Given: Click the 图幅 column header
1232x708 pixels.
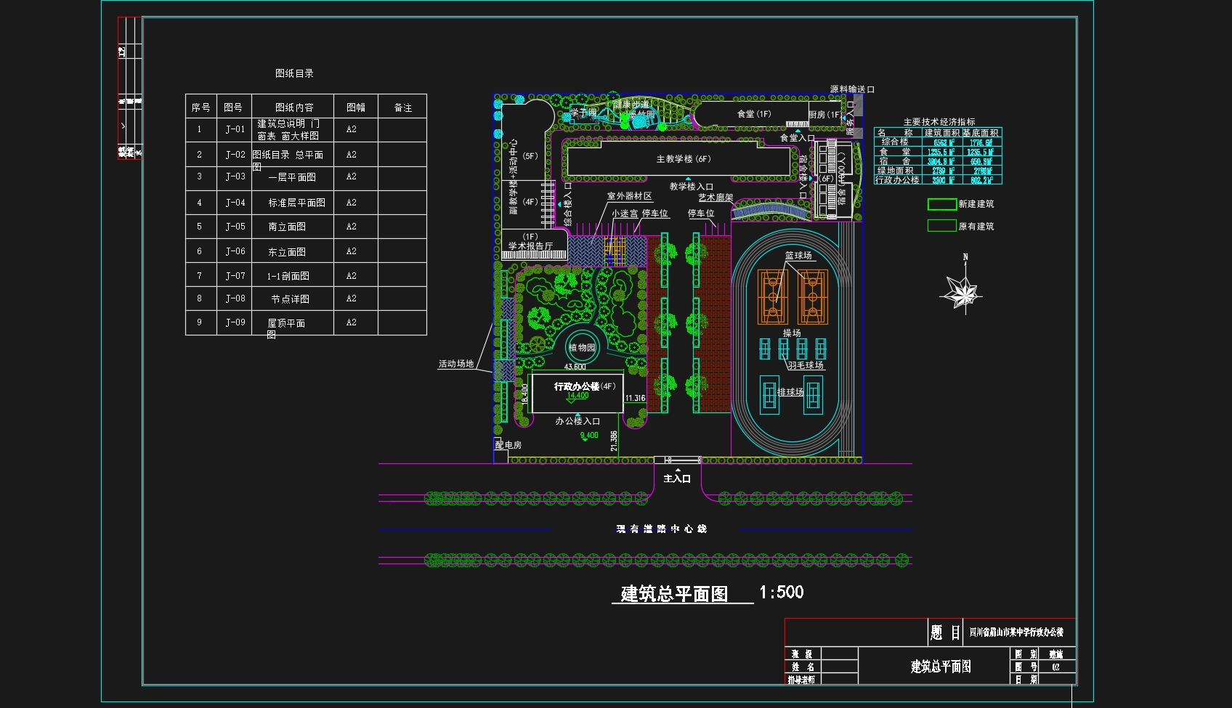Looking at the screenshot, I should 356,107.
